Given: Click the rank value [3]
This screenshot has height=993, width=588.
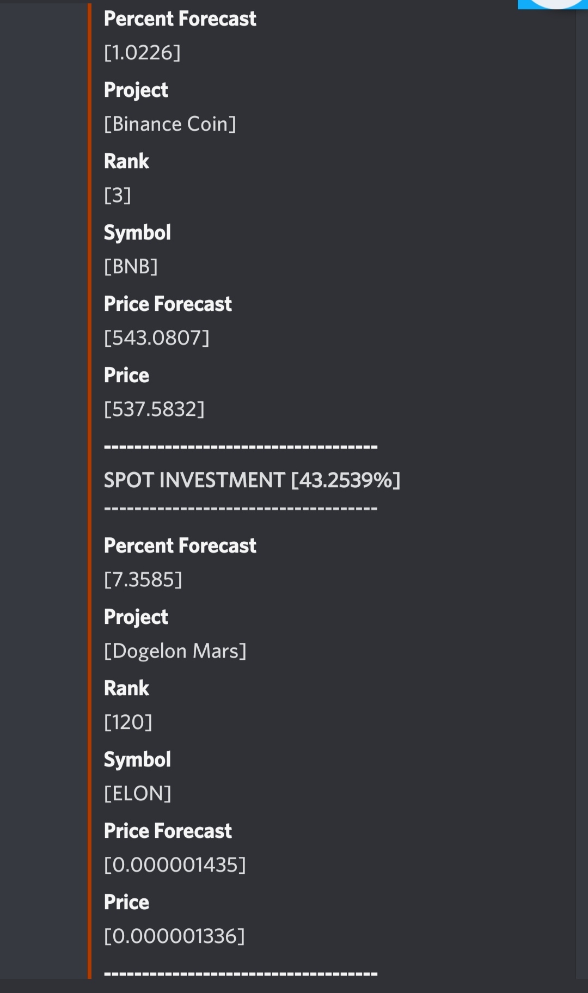Looking at the screenshot, I should 118,195.
